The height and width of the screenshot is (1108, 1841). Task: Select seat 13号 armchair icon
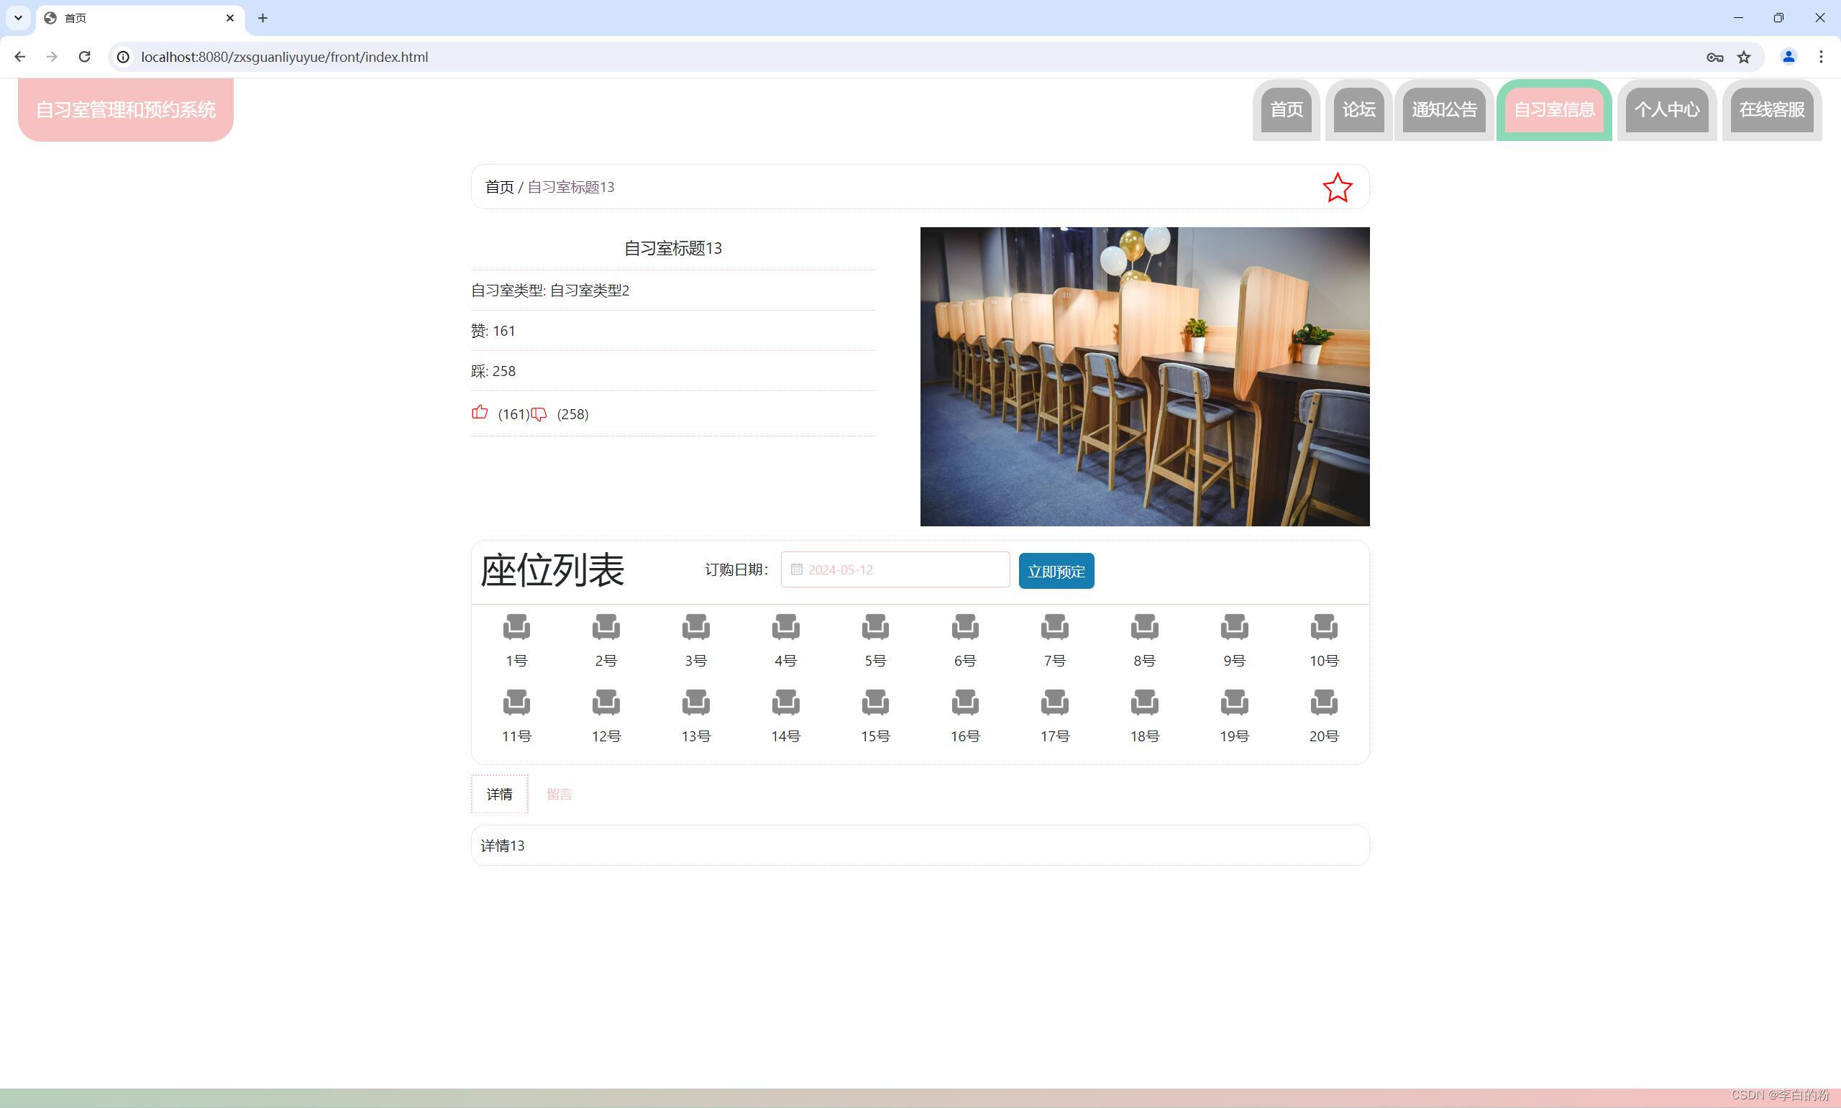pos(695,702)
